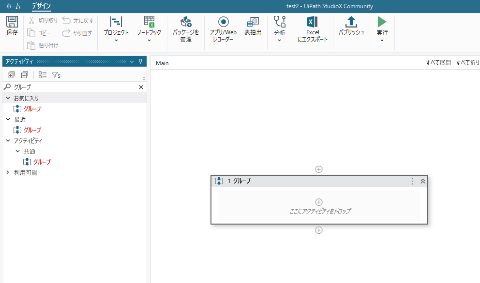Redo with やり直す

[x=77, y=33]
